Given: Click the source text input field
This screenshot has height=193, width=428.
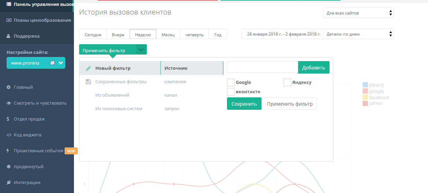Looking at the screenshot, I should (x=263, y=67).
